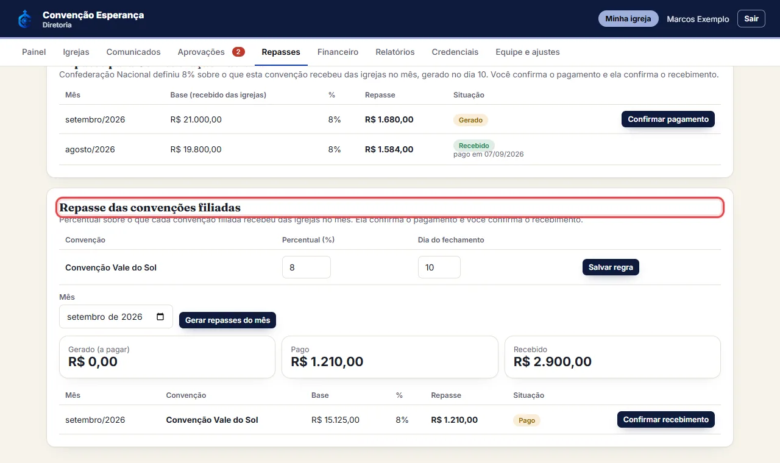The height and width of the screenshot is (463, 780).
Task: Click the Convenção Esperança logo icon
Action: point(25,19)
